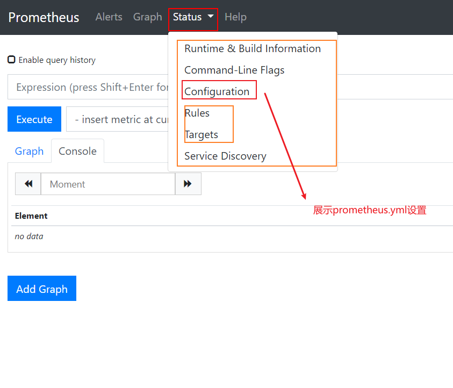Image resolution: width=453 pixels, height=388 pixels.
Task: Click the Add Graph button
Action: coord(42,289)
